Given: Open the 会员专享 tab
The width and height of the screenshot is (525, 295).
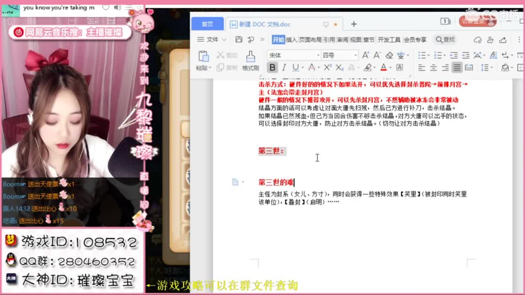Looking at the screenshot, I should [x=415, y=40].
